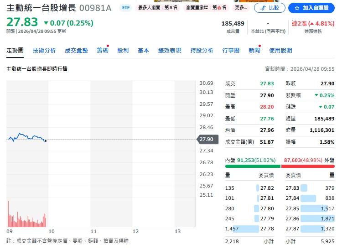
Task: Select the 籌碼 tab
Action: tap(103, 51)
